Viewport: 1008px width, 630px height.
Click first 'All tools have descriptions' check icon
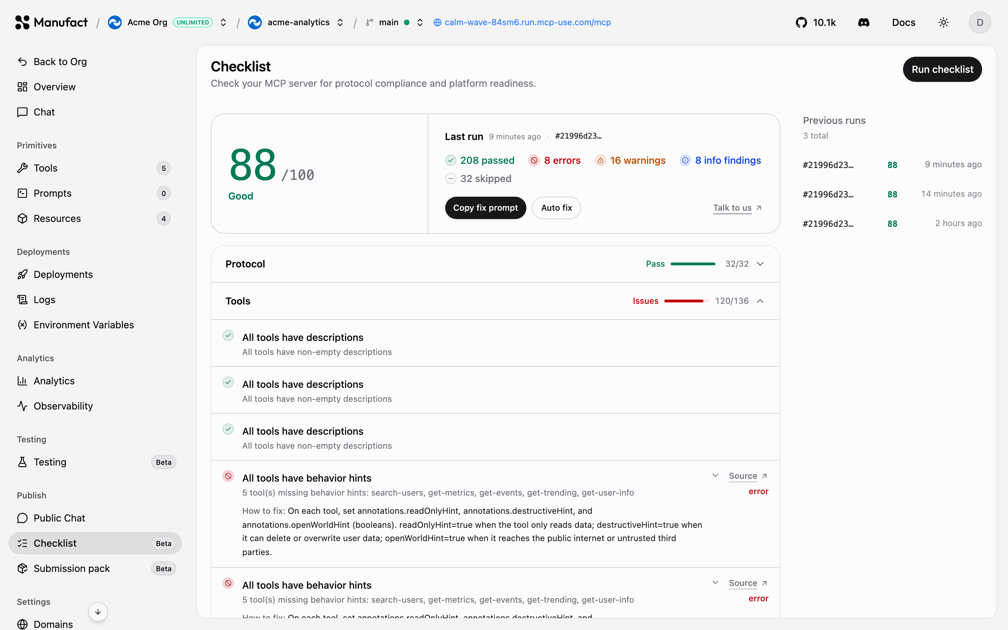(228, 335)
